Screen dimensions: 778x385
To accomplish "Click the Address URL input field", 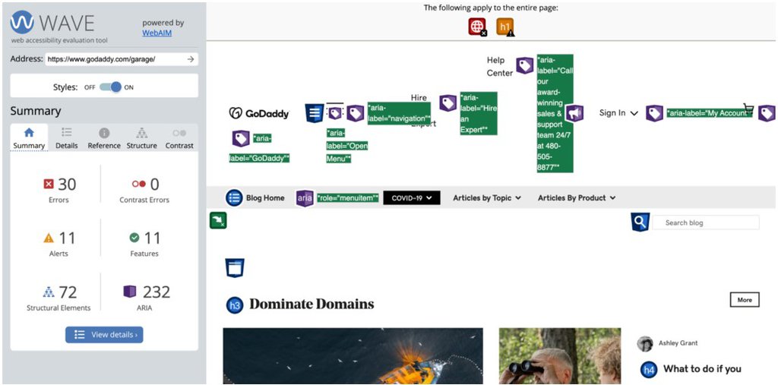I will (115, 59).
